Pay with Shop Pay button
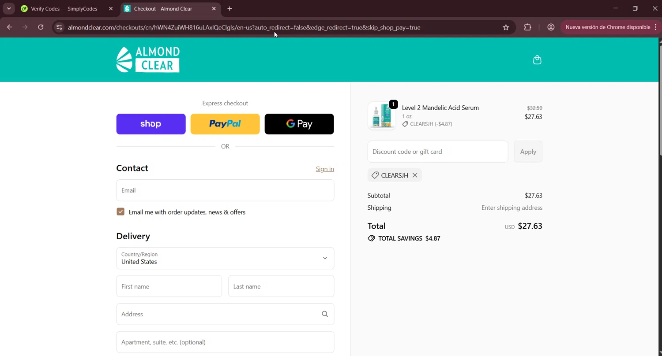662x356 pixels. point(151,124)
